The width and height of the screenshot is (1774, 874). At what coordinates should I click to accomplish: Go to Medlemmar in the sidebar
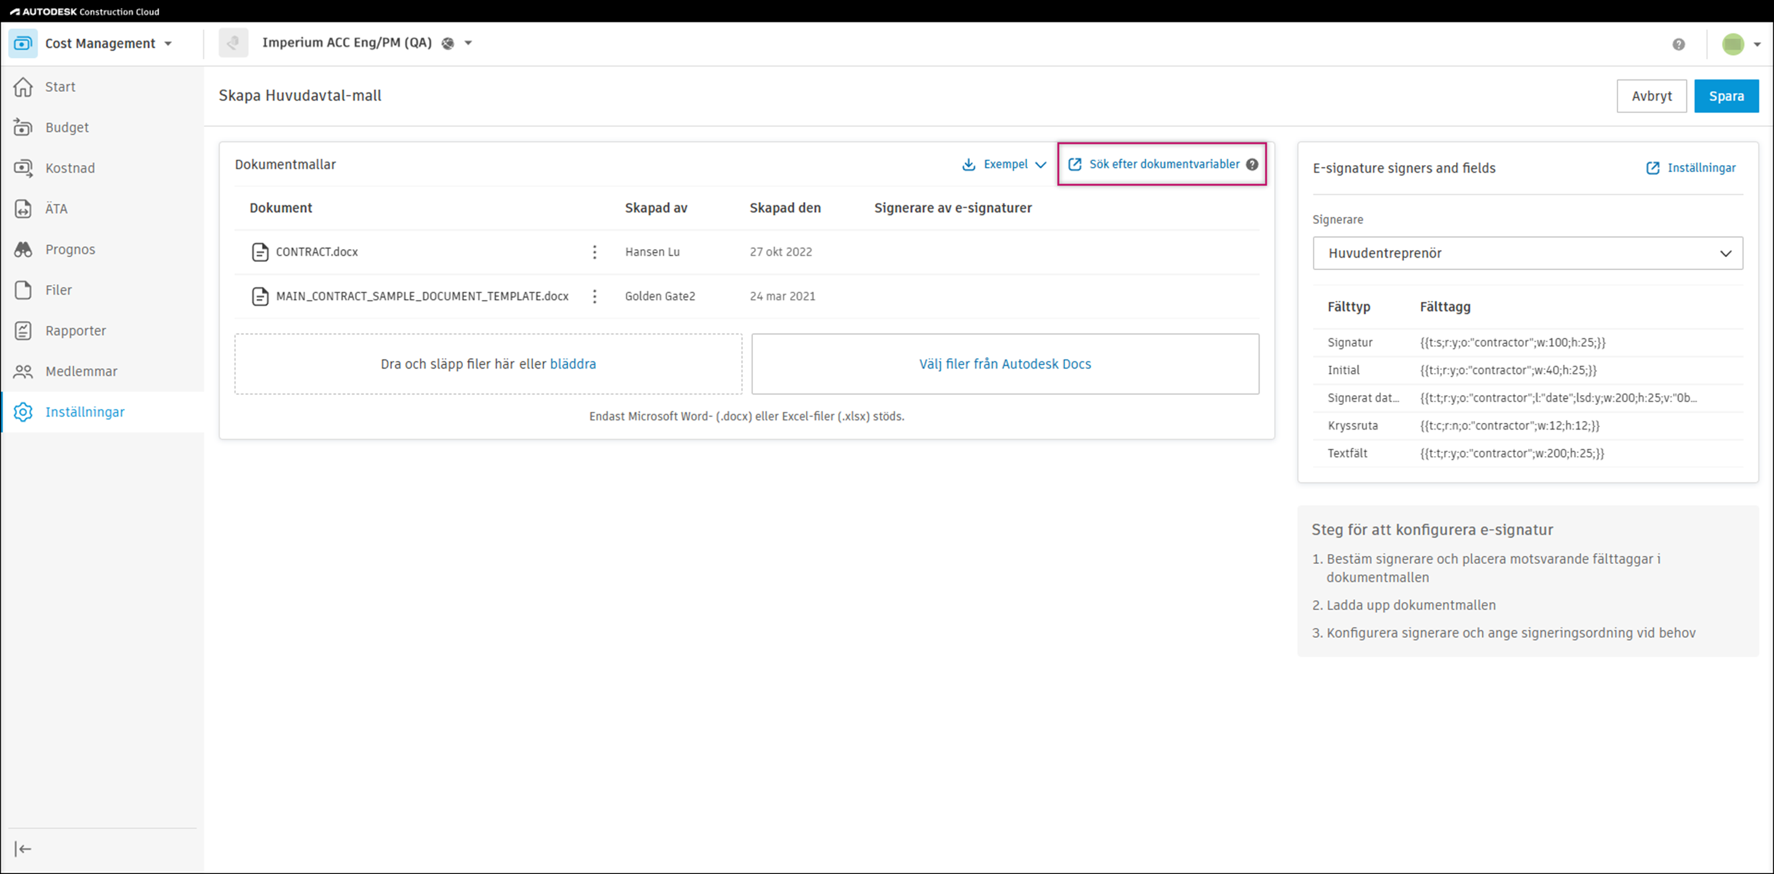(81, 371)
